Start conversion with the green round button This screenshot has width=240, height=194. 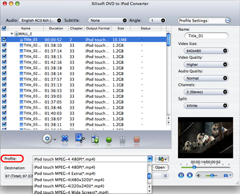[109, 140]
